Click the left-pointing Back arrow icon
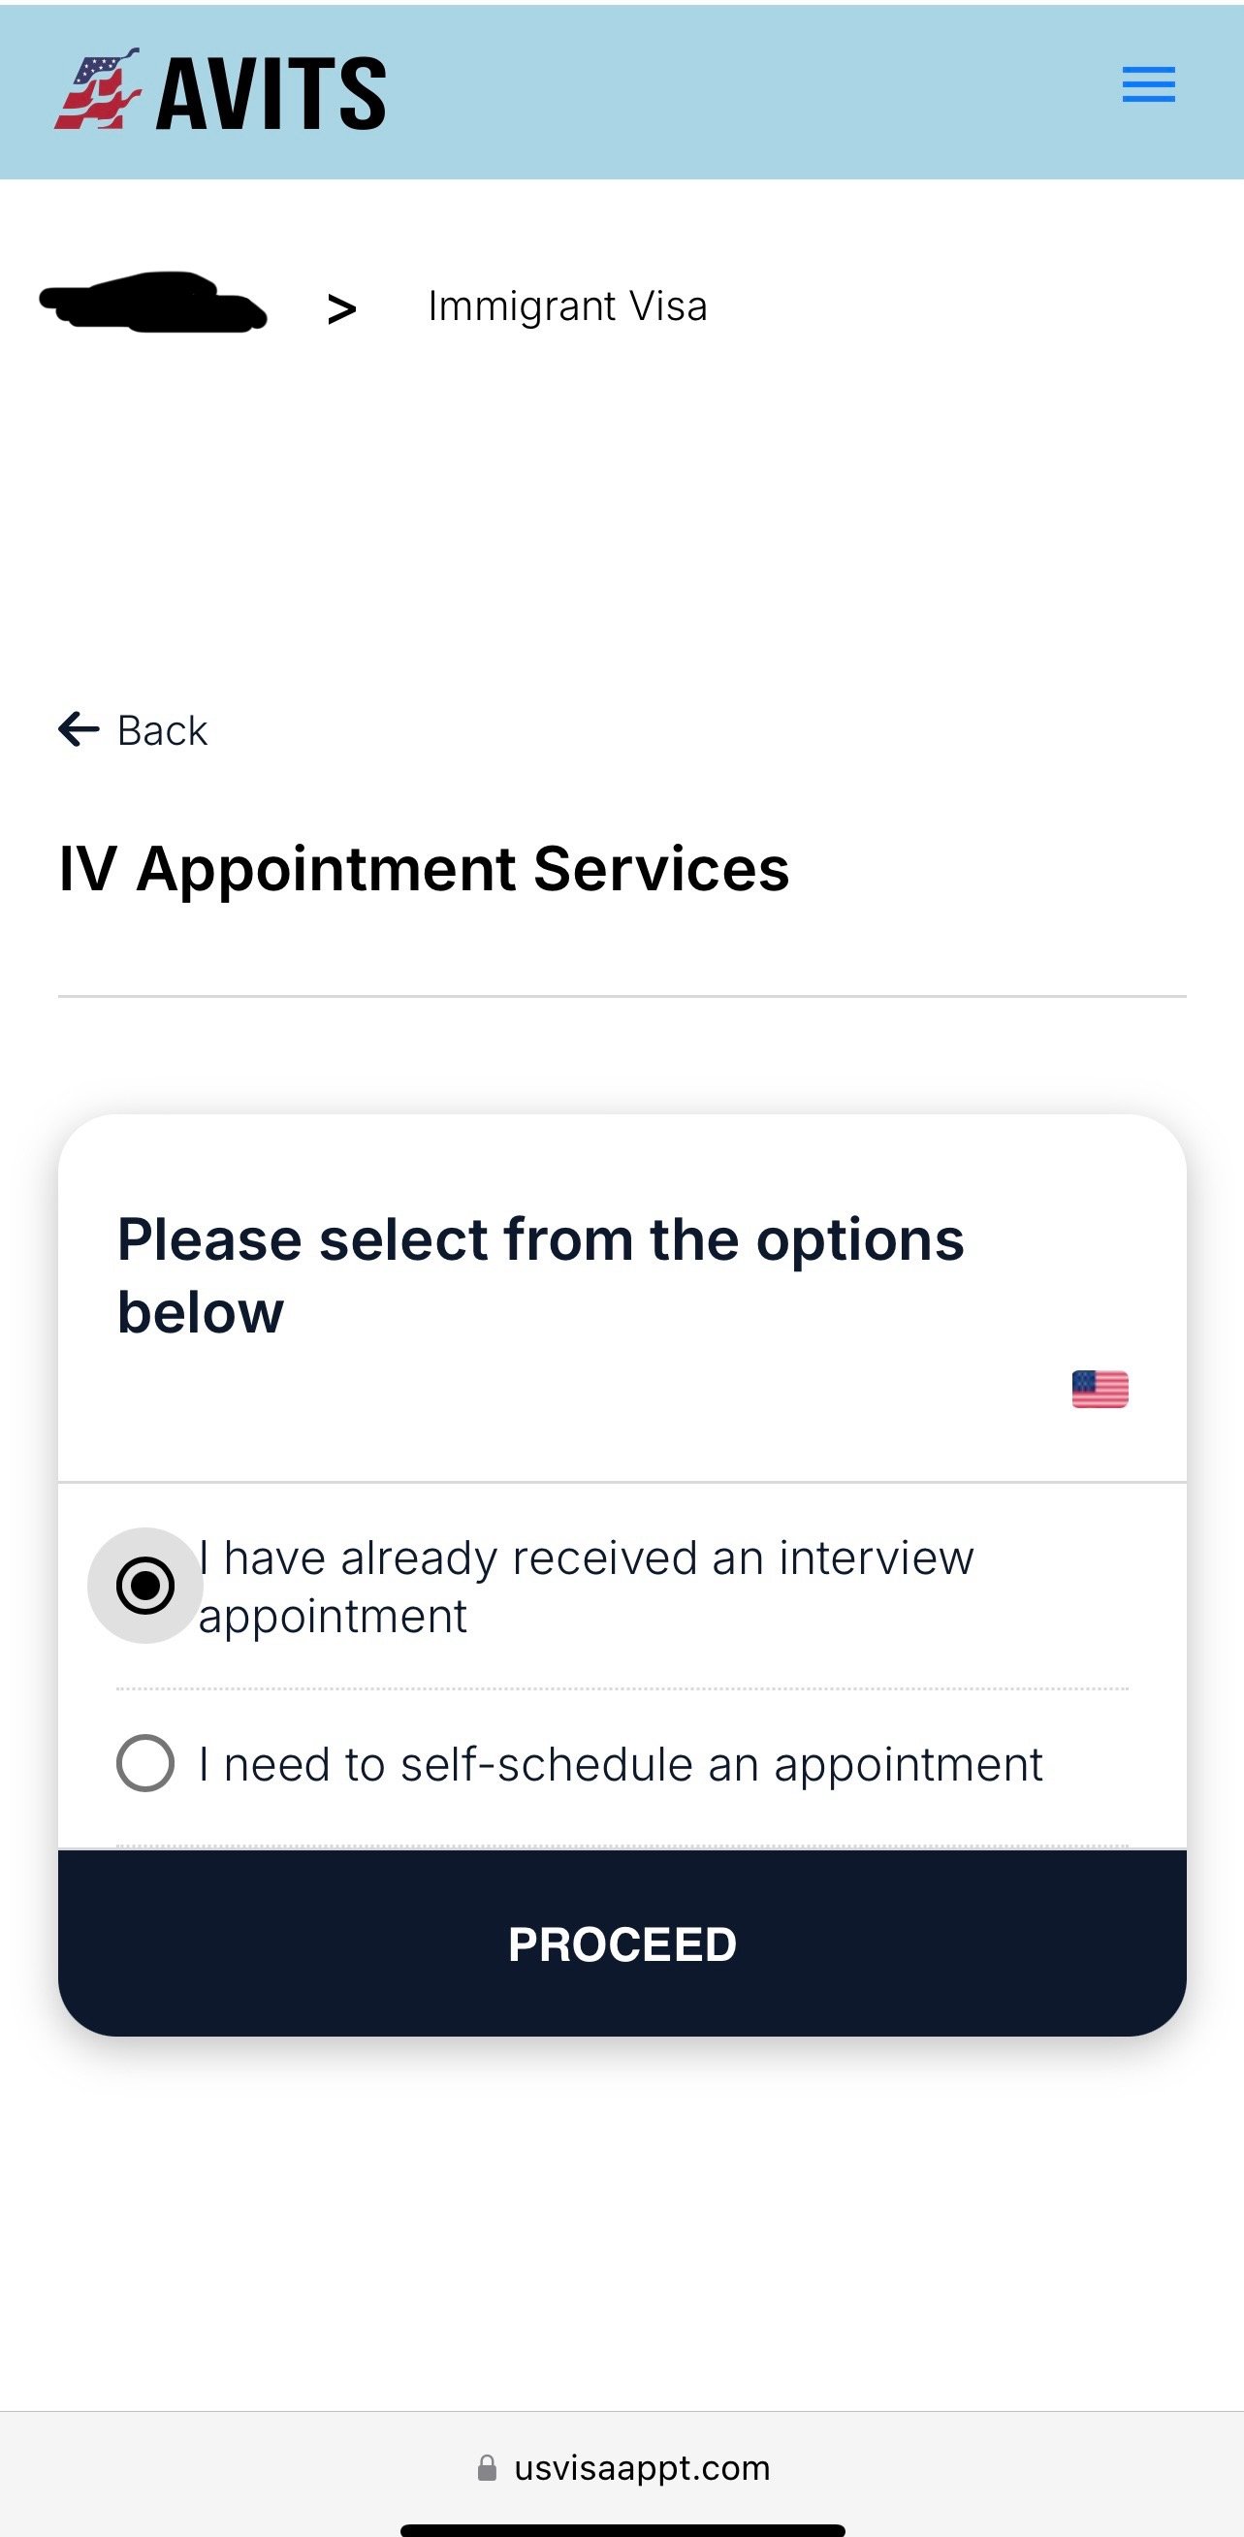Image resolution: width=1244 pixels, height=2537 pixels. coord(79,730)
